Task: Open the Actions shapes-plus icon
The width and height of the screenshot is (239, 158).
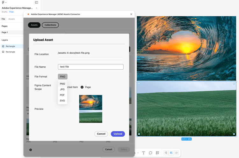Action: [157, 153]
